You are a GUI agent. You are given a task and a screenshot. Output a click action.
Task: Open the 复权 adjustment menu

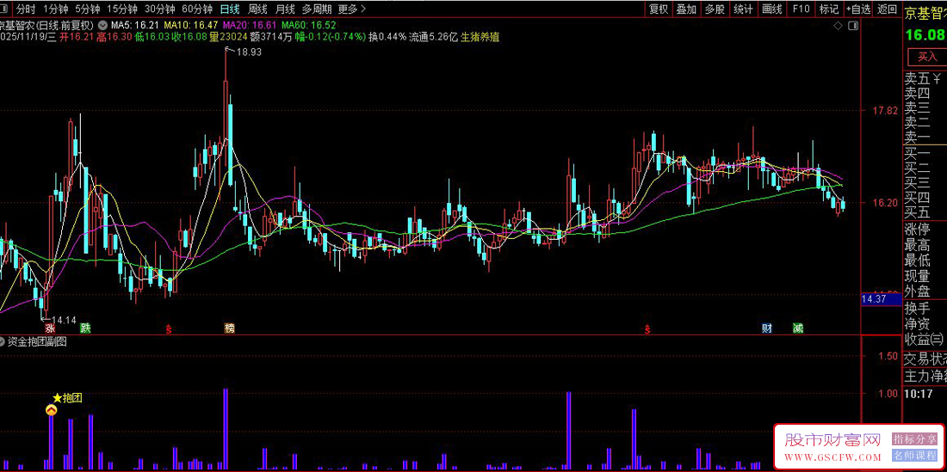(659, 9)
